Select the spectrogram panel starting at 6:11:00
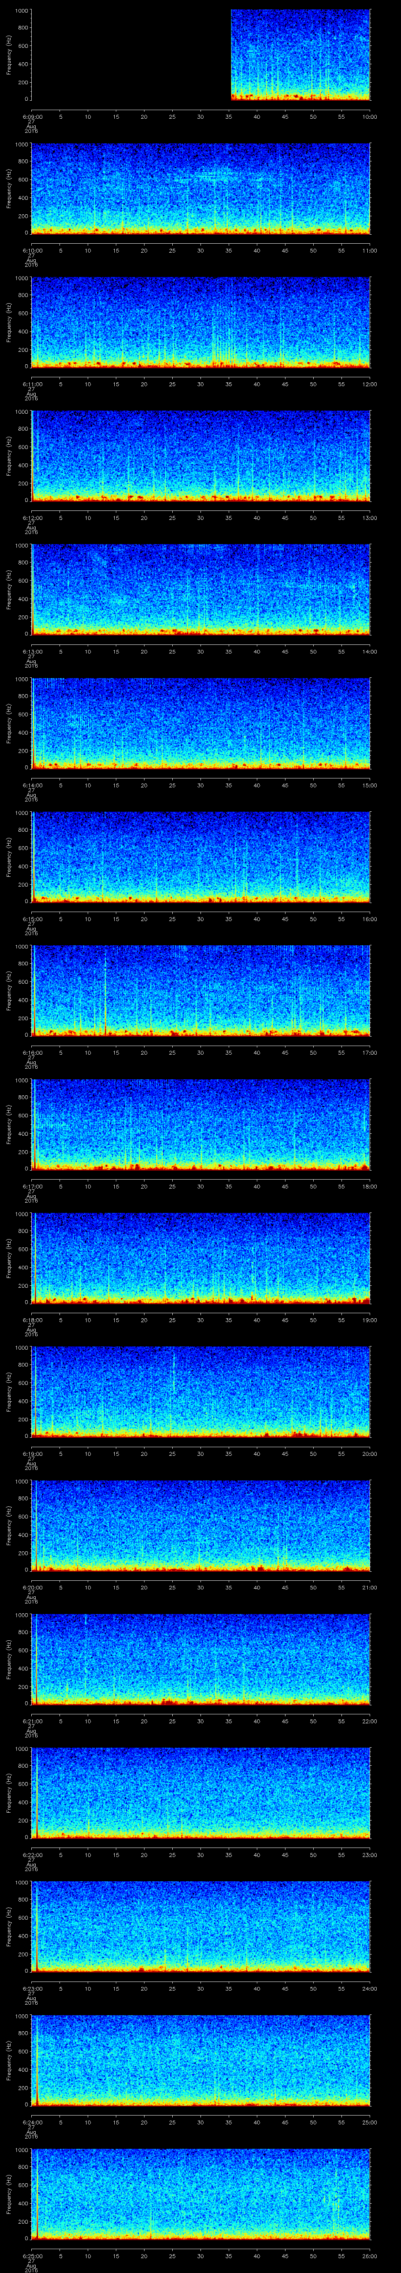The width and height of the screenshot is (401, 2273). pyautogui.click(x=201, y=321)
